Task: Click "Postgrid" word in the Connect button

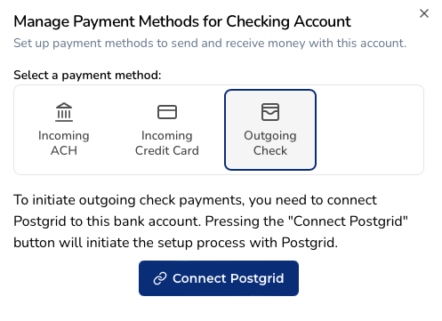Action: point(257,278)
